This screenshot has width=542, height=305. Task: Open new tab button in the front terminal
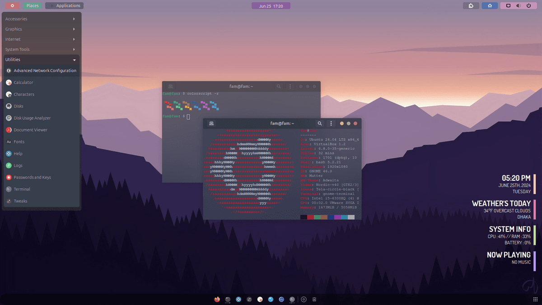pos(211,123)
